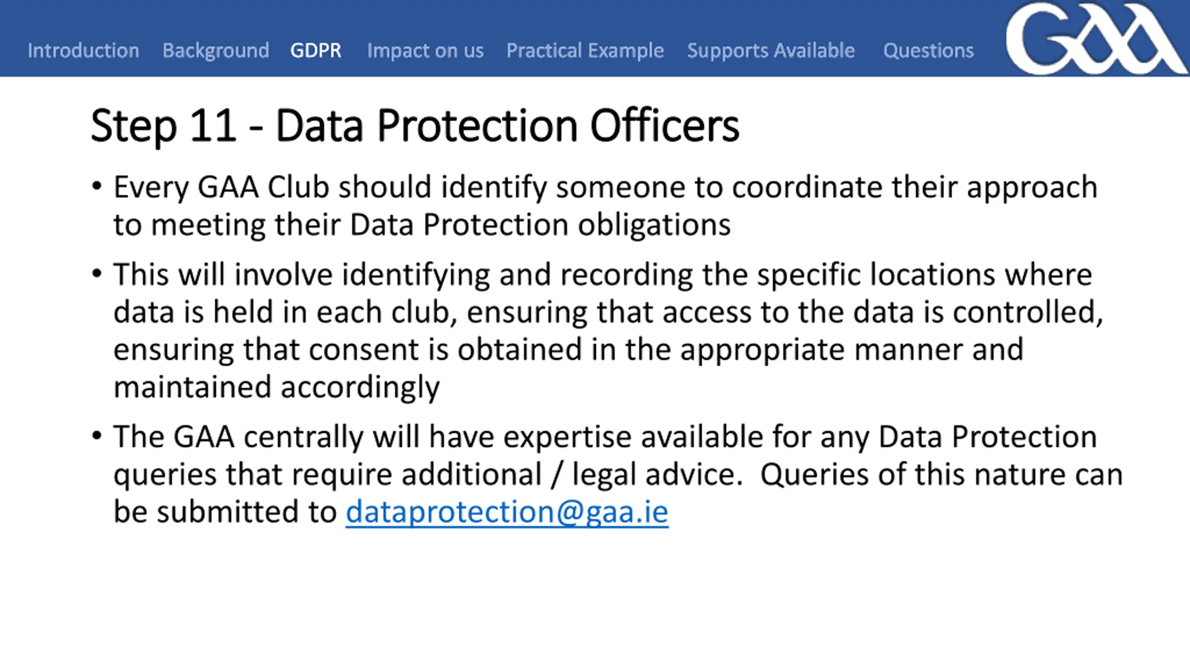The image size is (1190, 669).
Task: Select the highlighted GDPR tab
Action: click(x=316, y=50)
